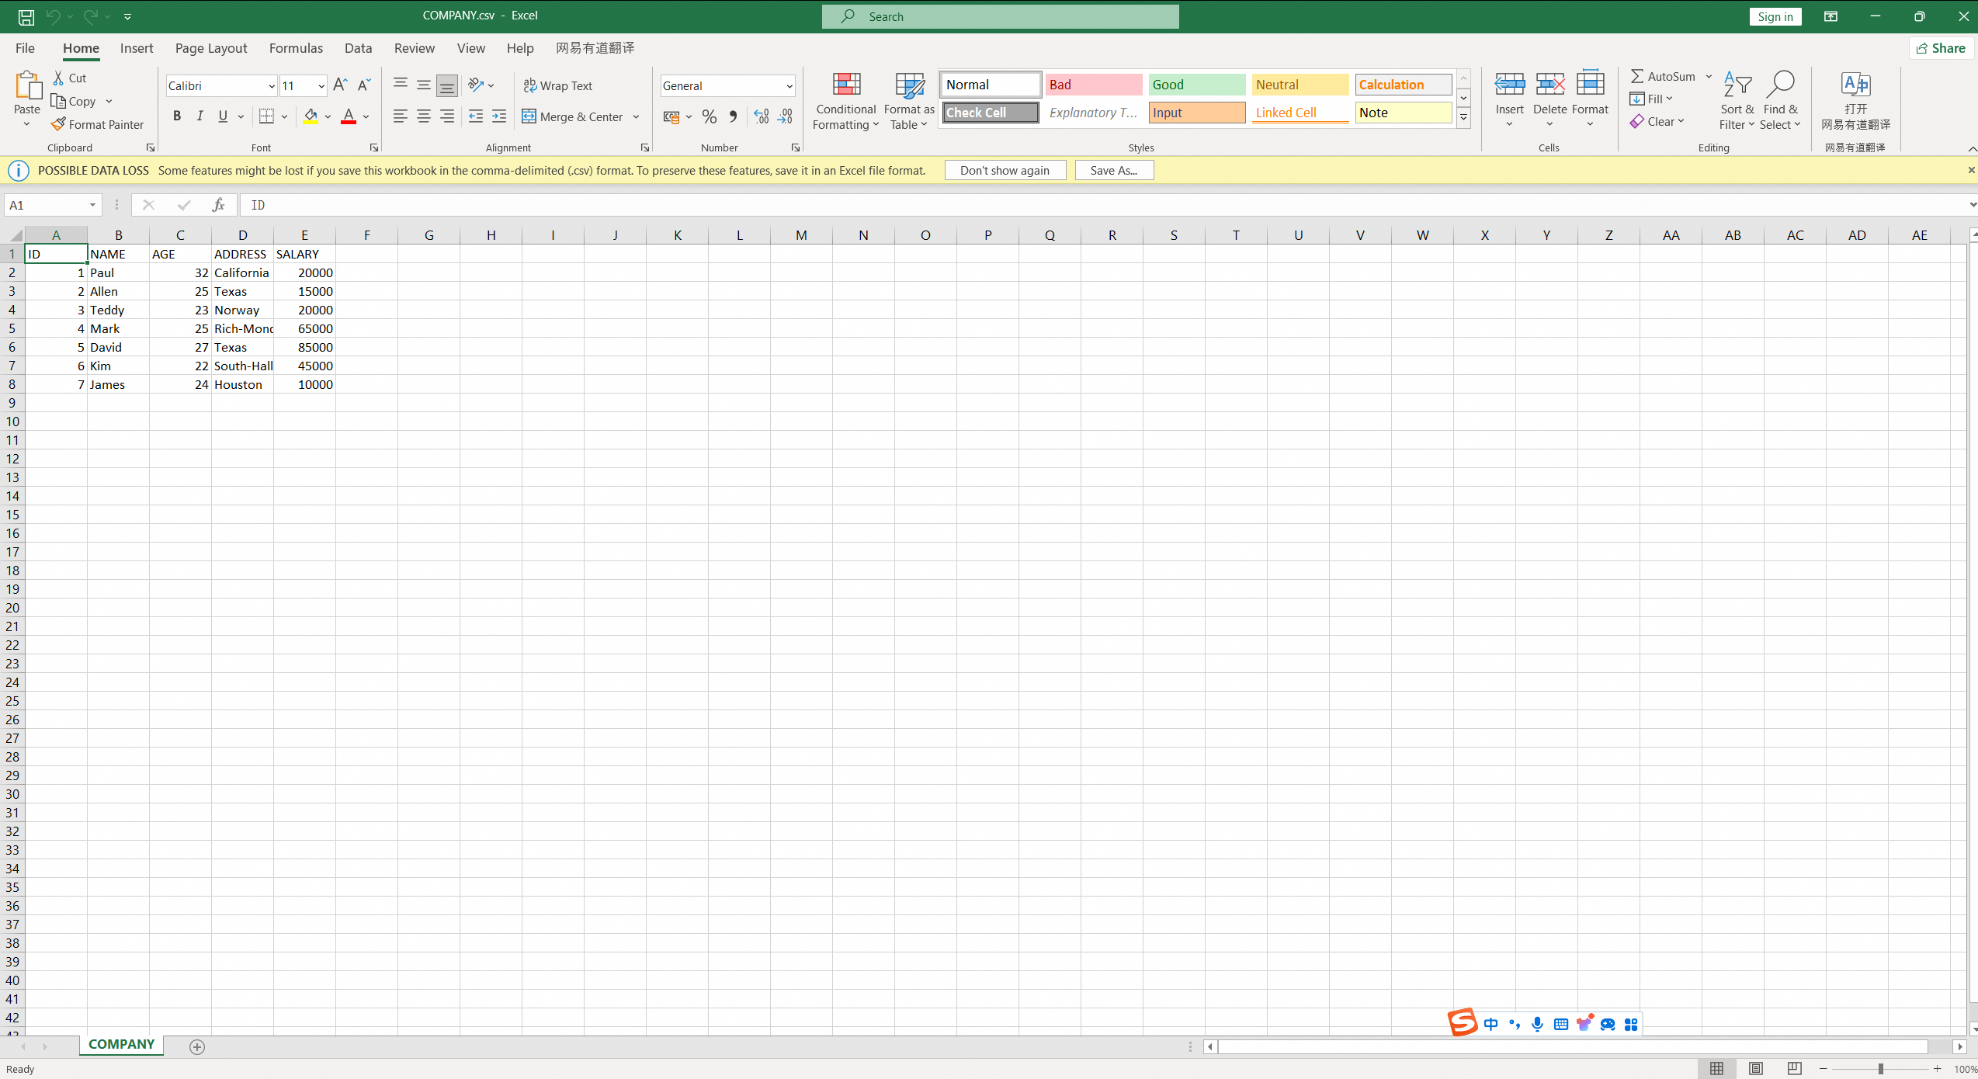The height and width of the screenshot is (1079, 1978).
Task: Apply the Check Cell style
Action: [991, 113]
